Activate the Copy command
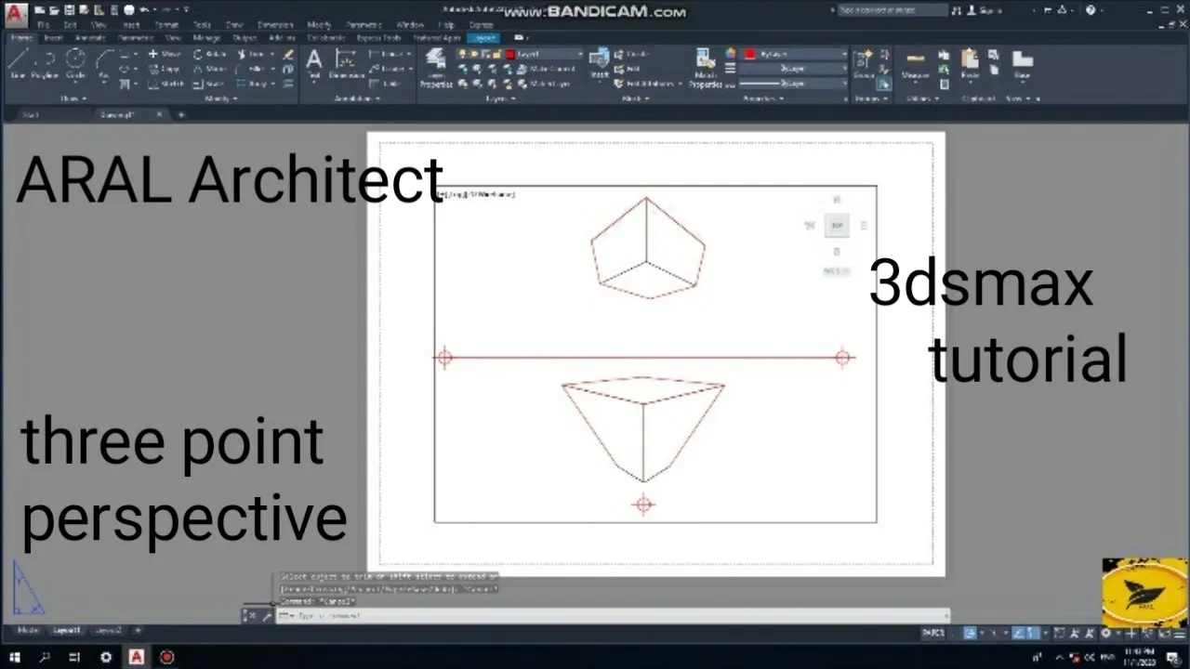The image size is (1190, 669). point(165,69)
